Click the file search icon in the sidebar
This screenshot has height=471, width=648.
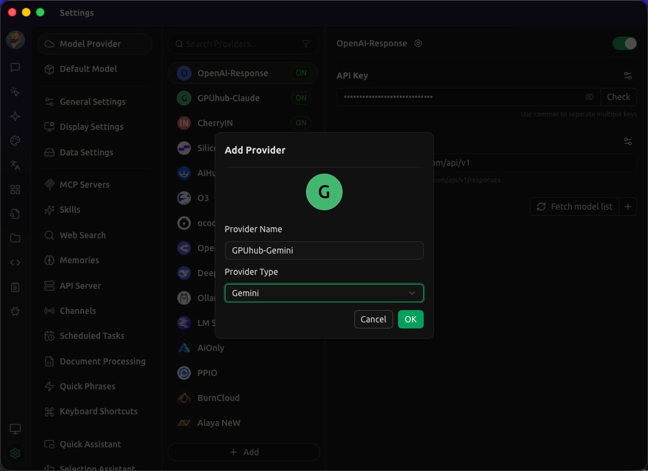[15, 214]
